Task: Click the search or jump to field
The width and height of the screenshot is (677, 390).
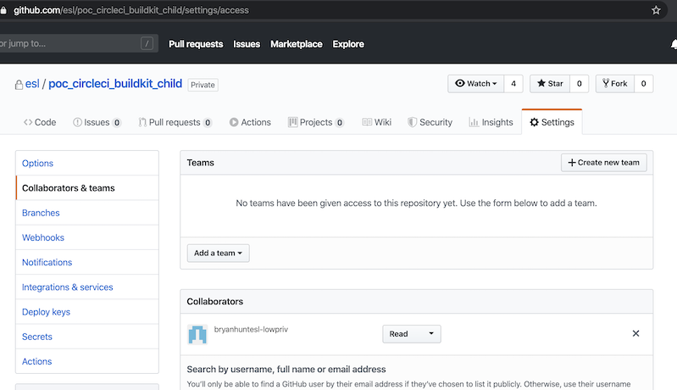Action: (x=79, y=43)
